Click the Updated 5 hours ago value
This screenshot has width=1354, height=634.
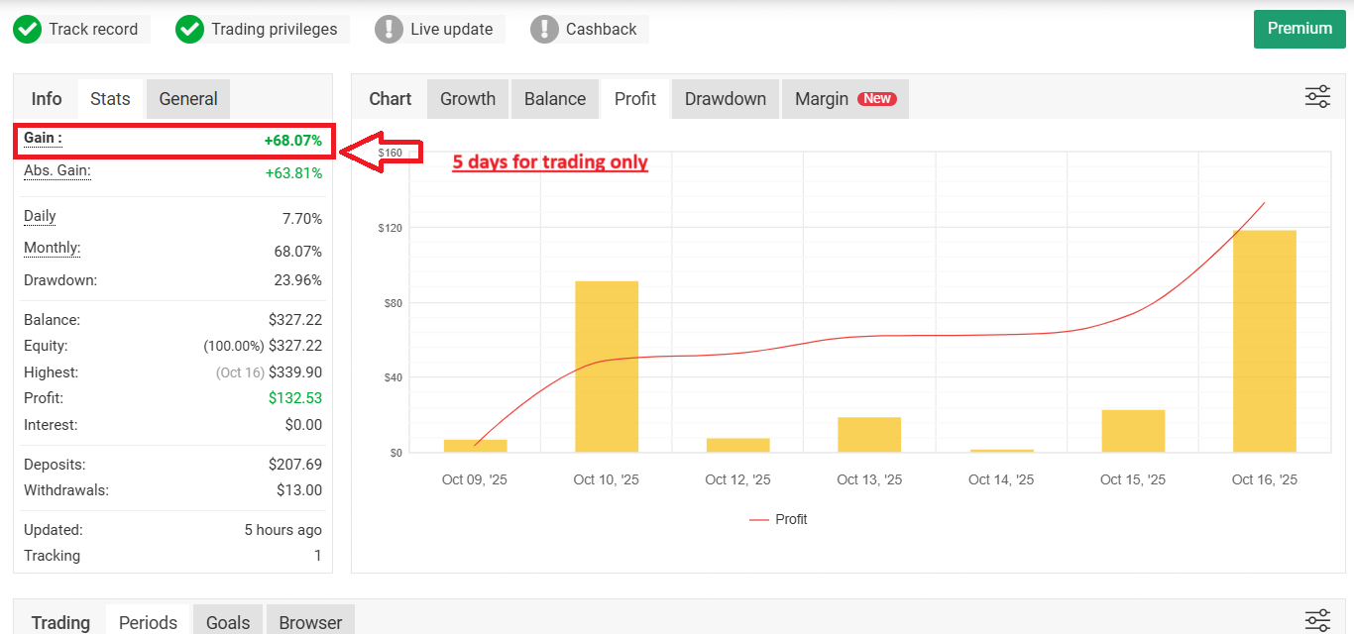(283, 530)
